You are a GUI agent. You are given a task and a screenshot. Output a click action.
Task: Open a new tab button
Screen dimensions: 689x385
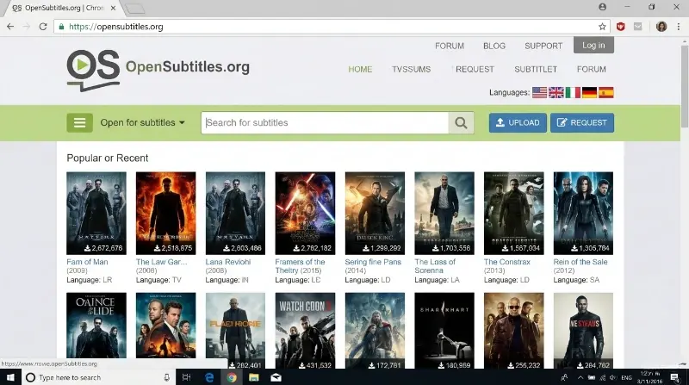pos(134,9)
